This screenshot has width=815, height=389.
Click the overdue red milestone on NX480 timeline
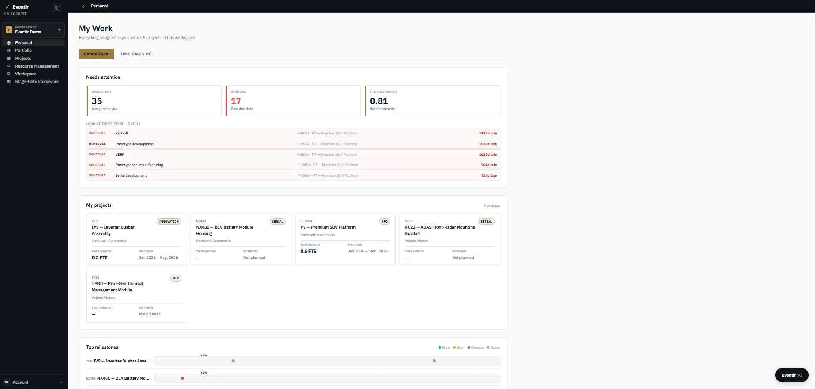[182, 378]
